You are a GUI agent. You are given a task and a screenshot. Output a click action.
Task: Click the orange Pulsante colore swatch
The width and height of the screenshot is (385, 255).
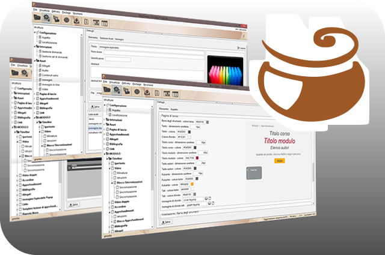coord(192,184)
